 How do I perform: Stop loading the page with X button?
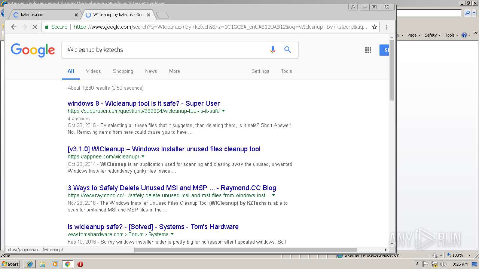pyautogui.click(x=35, y=27)
